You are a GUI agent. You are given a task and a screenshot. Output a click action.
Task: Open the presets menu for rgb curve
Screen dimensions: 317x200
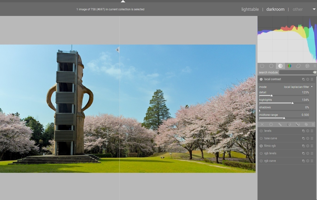click(x=312, y=161)
